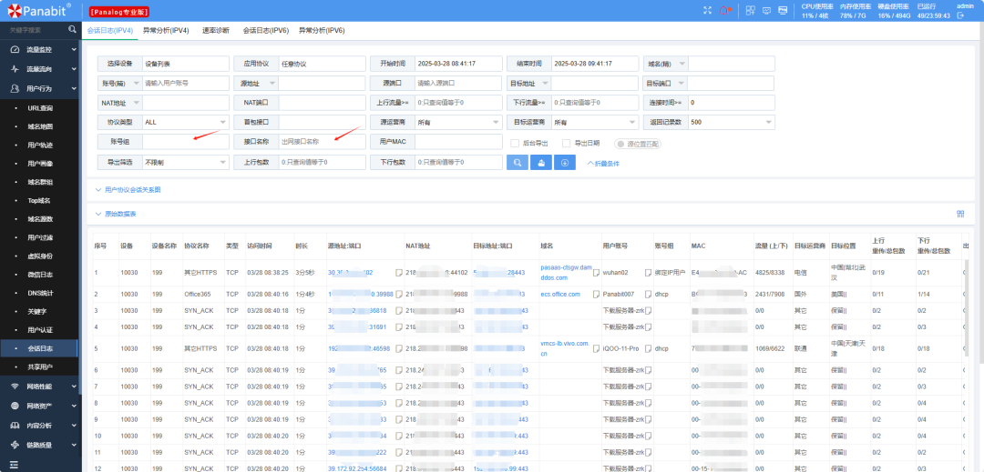Open the column settings icon for the data table
984x472 pixels.
click(x=960, y=214)
